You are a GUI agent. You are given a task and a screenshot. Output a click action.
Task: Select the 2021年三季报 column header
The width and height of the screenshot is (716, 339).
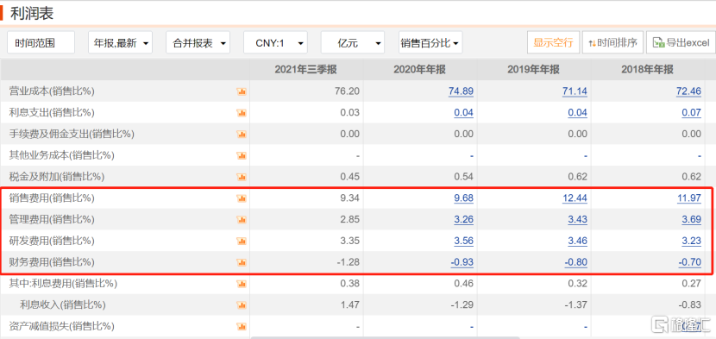pyautogui.click(x=306, y=70)
